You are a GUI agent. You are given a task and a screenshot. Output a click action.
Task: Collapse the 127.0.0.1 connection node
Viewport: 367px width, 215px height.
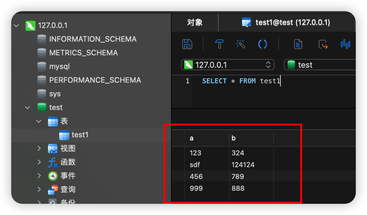(x=17, y=25)
